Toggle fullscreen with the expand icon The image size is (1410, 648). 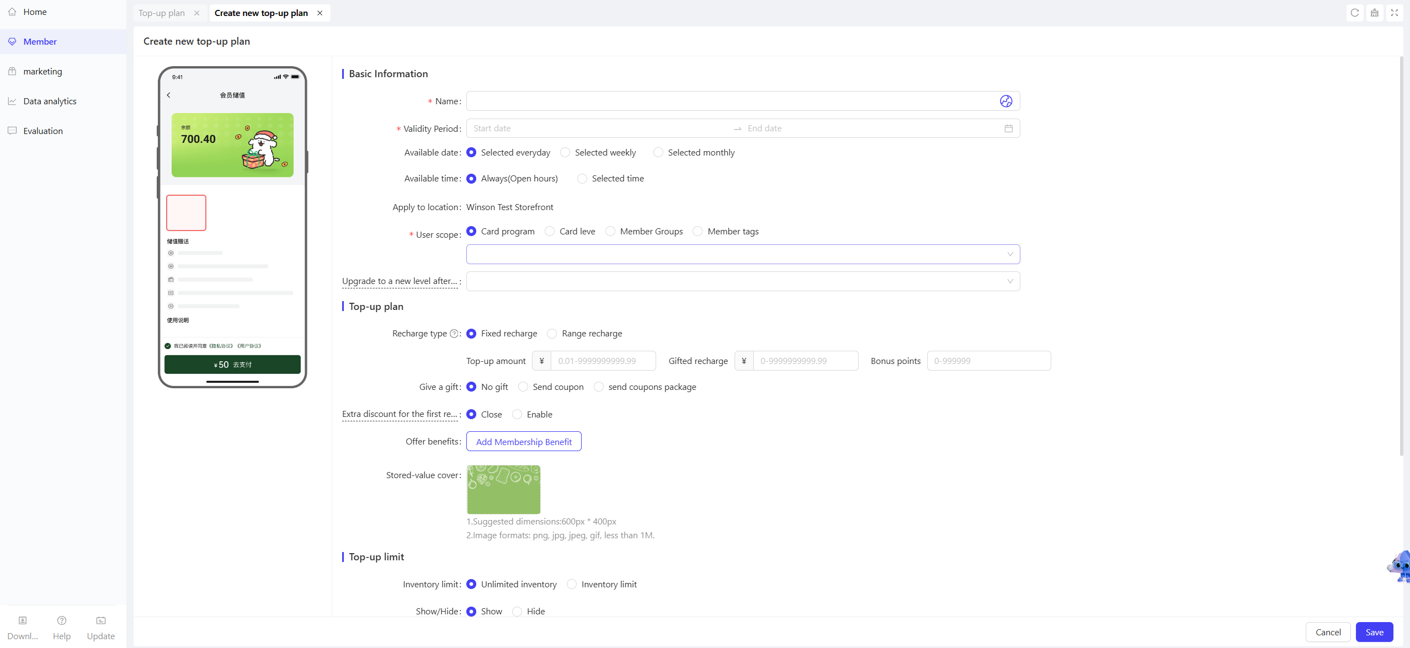click(1394, 13)
